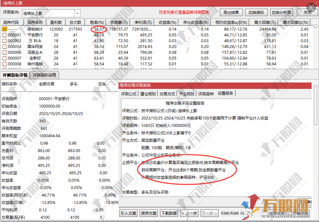Viewport: 319px width, 222px height.
Task: Click the row icon beside code 000006
Action: (x=4, y=52)
